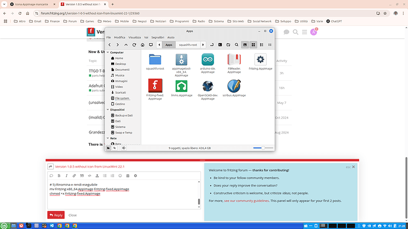Click the reload icon in file manager toolbar
The height and width of the screenshot is (229, 408).
(x=134, y=45)
